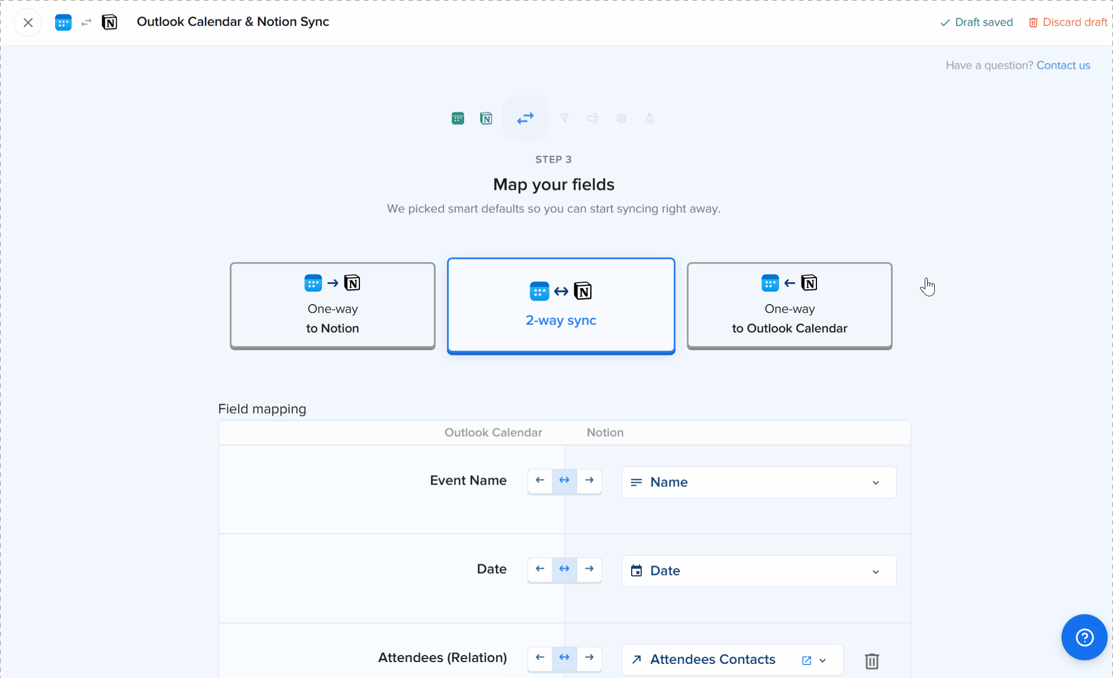This screenshot has width=1113, height=678.
Task: Go to the settings gear step icon
Action: click(621, 118)
